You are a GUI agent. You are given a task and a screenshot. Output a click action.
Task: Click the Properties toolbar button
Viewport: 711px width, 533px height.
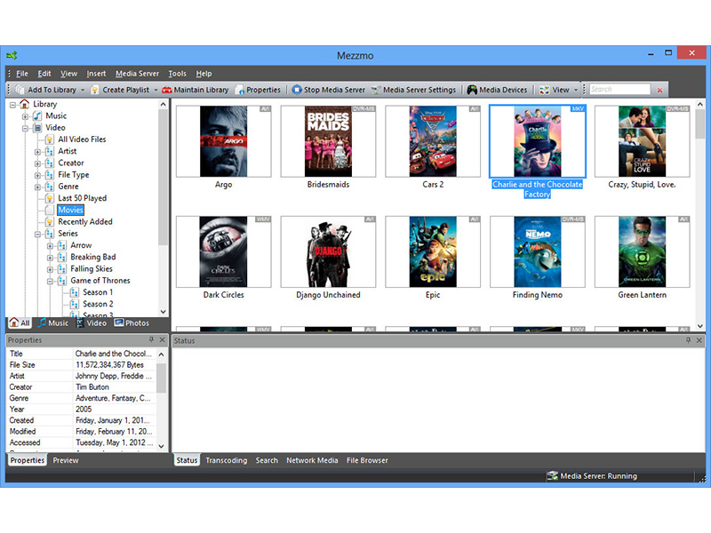[x=258, y=90]
